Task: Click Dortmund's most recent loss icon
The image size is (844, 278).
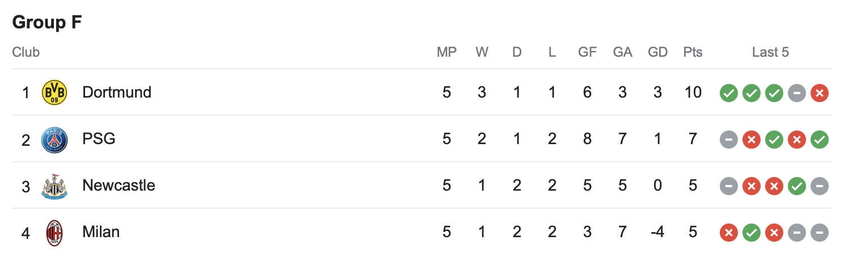Action: tap(820, 92)
